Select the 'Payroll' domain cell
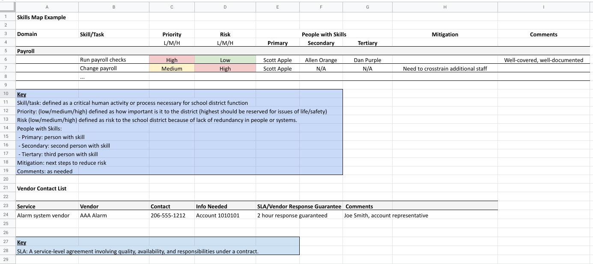The width and height of the screenshot is (593, 264). tap(47, 51)
